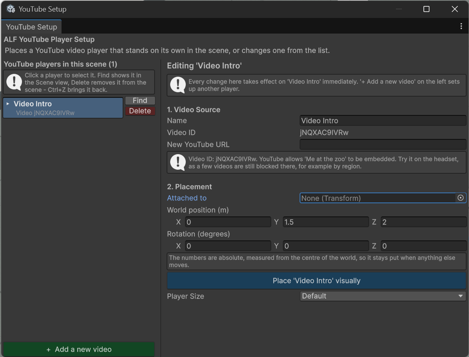
Task: Click the info icon beside the Video ID message
Action: pos(178,163)
